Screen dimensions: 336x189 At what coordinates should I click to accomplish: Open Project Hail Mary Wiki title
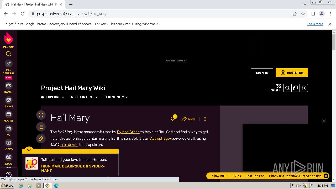[x=73, y=88]
